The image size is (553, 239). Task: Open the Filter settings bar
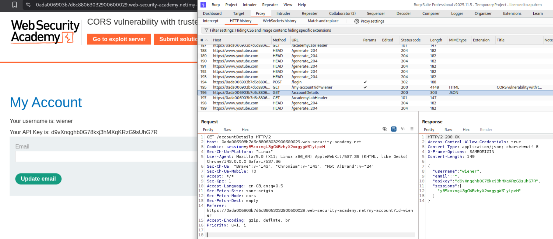click(270, 30)
